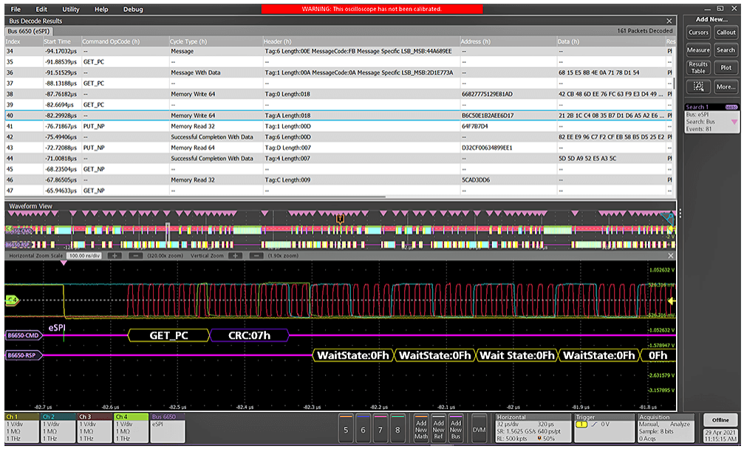Close the Bus Decode Results panel
744x449 pixels.
(x=669, y=21)
